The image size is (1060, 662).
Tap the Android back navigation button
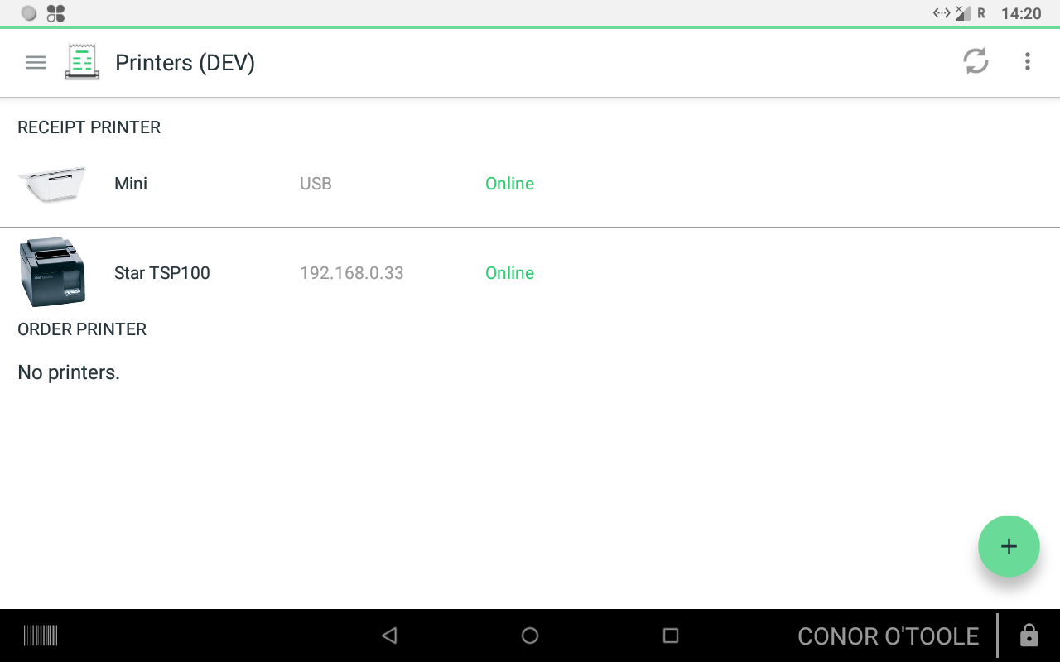(389, 636)
